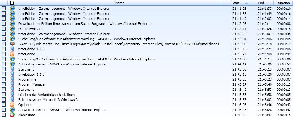The height and width of the screenshot is (118, 293).
Task: Click monitor icon of timeEdition 1.1.6 at 21:45:13
Action: [12, 74]
